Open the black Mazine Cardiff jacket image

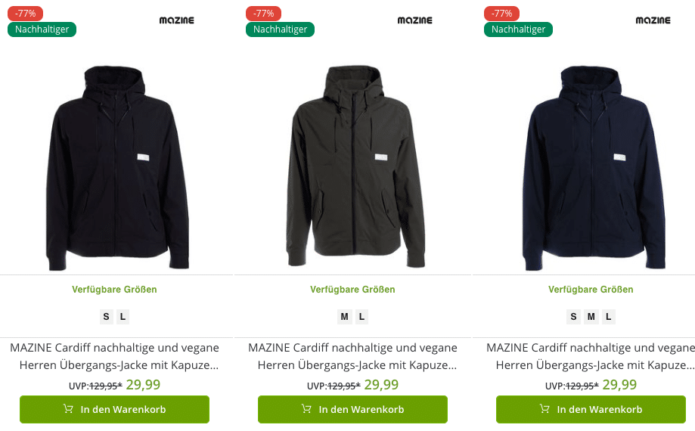coord(117,168)
